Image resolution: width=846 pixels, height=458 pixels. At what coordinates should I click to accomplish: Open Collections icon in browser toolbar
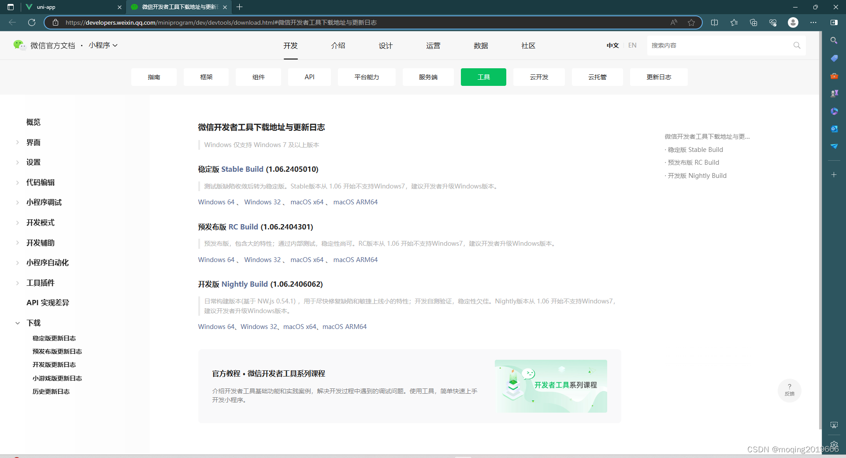[753, 22]
